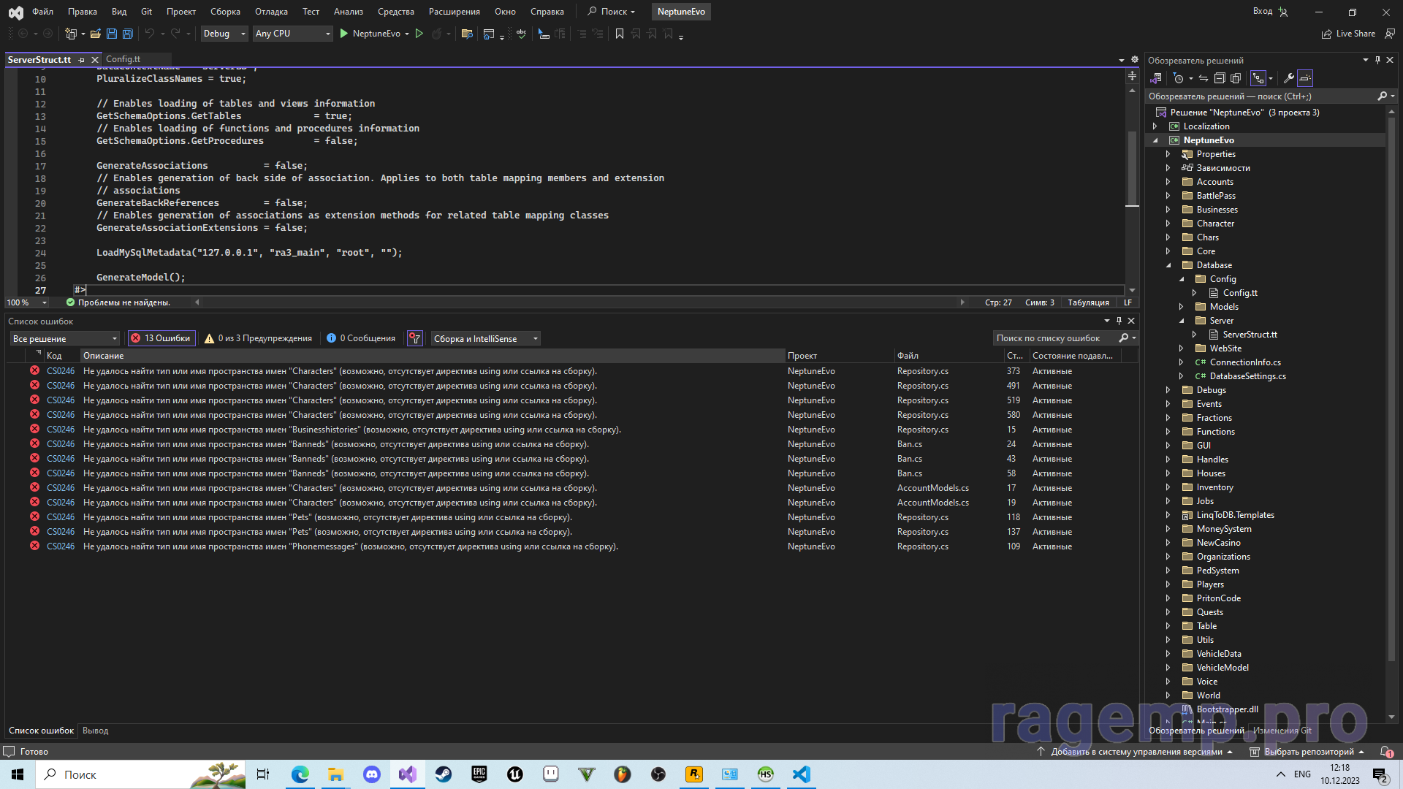Expand the Localization project node
This screenshot has height=789, width=1403.
coord(1155,126)
